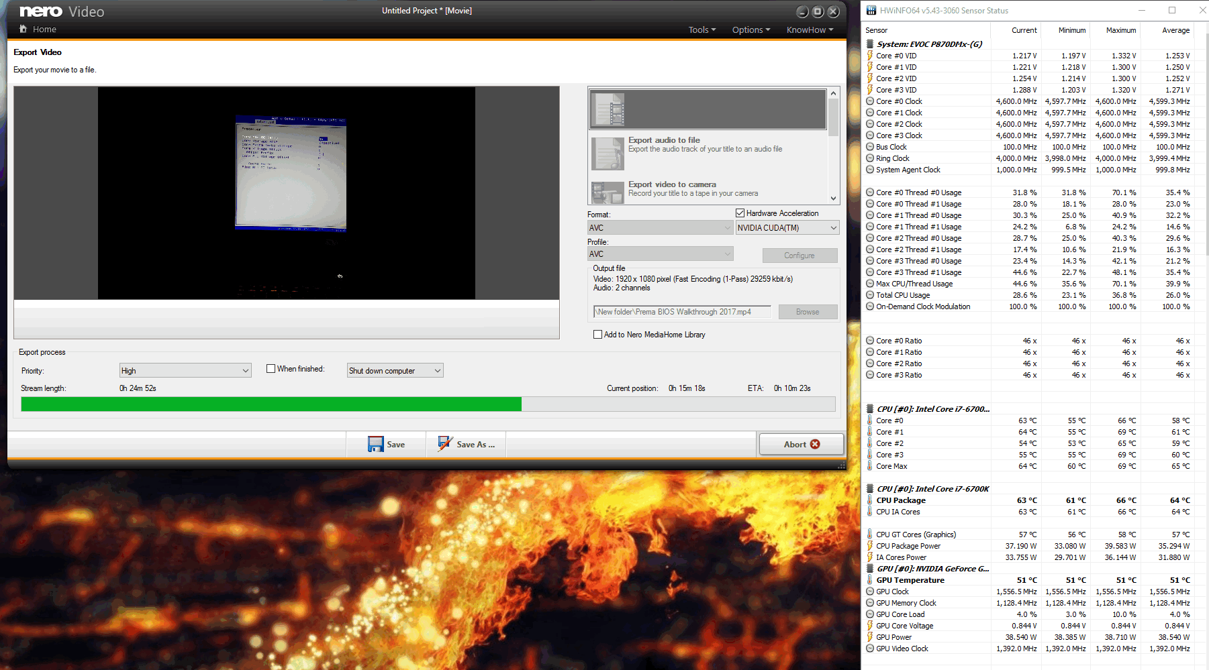The width and height of the screenshot is (1209, 670).
Task: Select Core #3 Thread #1 Usage row
Action: (x=1028, y=272)
